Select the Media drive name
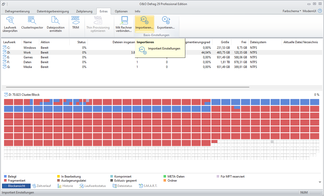The width and height of the screenshot is (324, 196). (28, 67)
